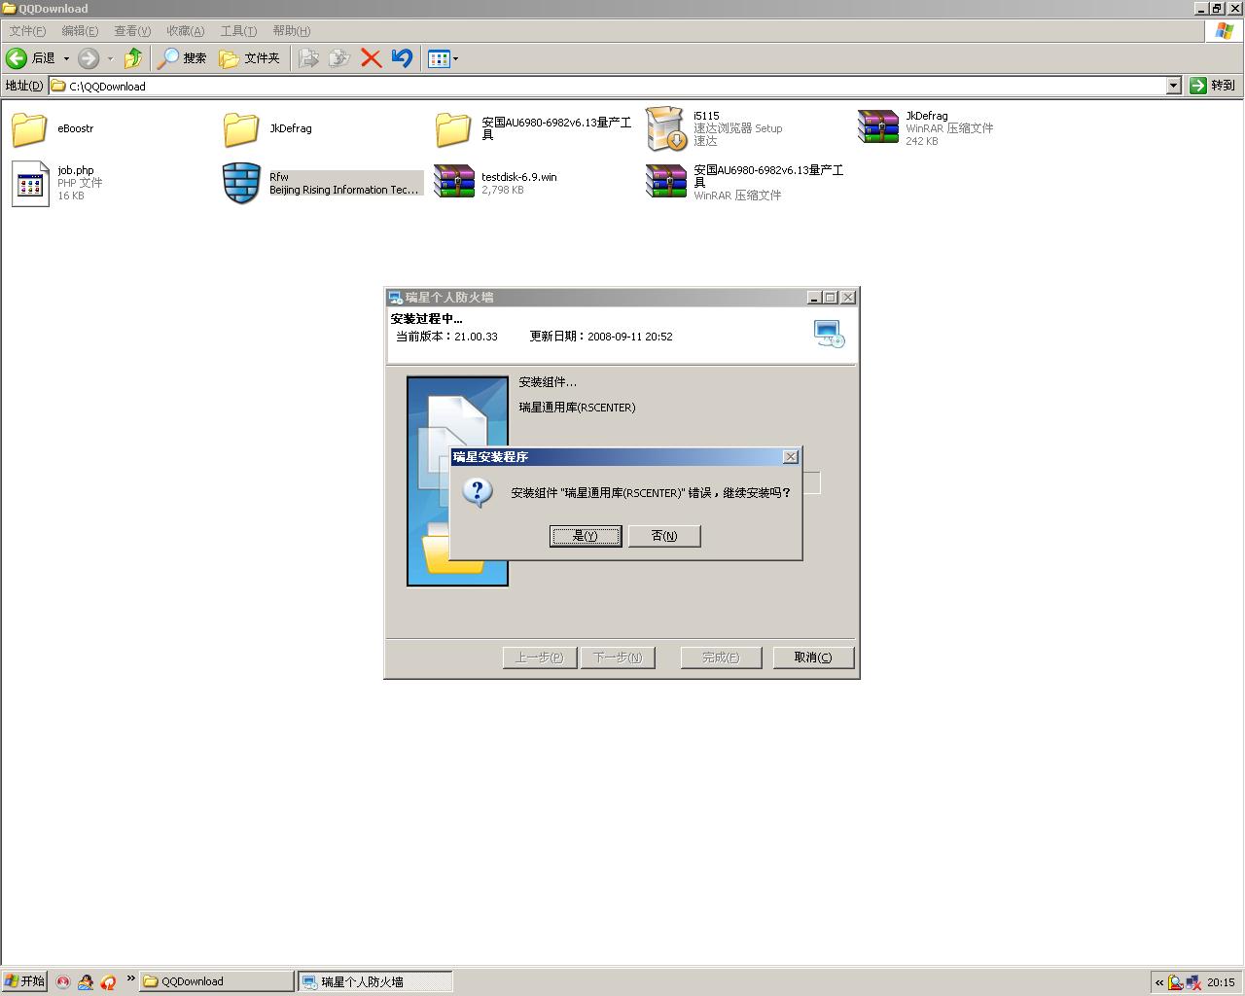
Task: Go up one folder level
Action: (133, 58)
